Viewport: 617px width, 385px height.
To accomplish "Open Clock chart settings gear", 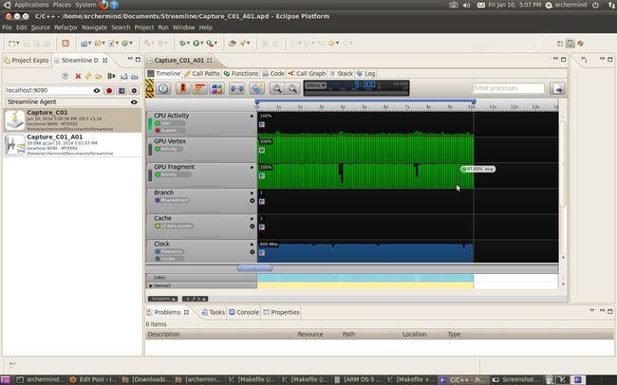I will 252,251.
